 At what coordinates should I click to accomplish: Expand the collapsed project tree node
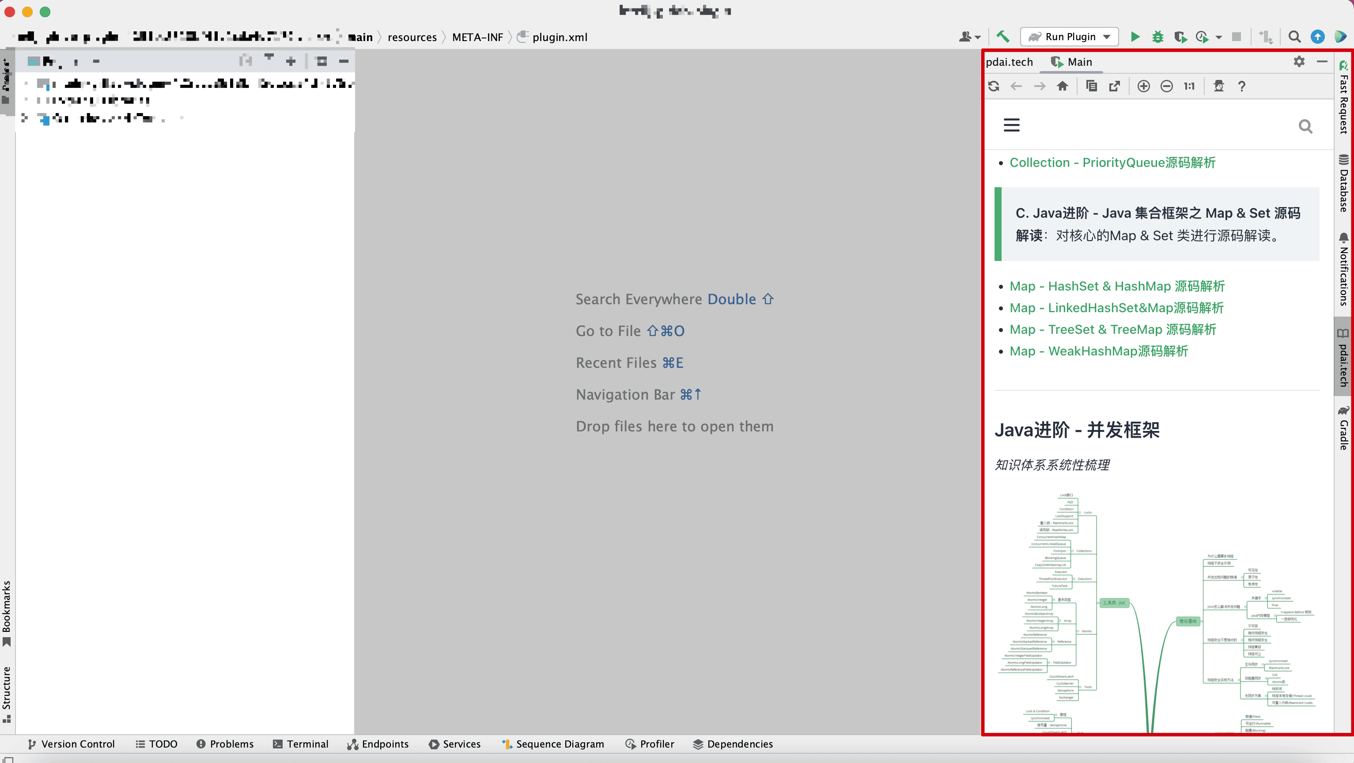click(24, 118)
